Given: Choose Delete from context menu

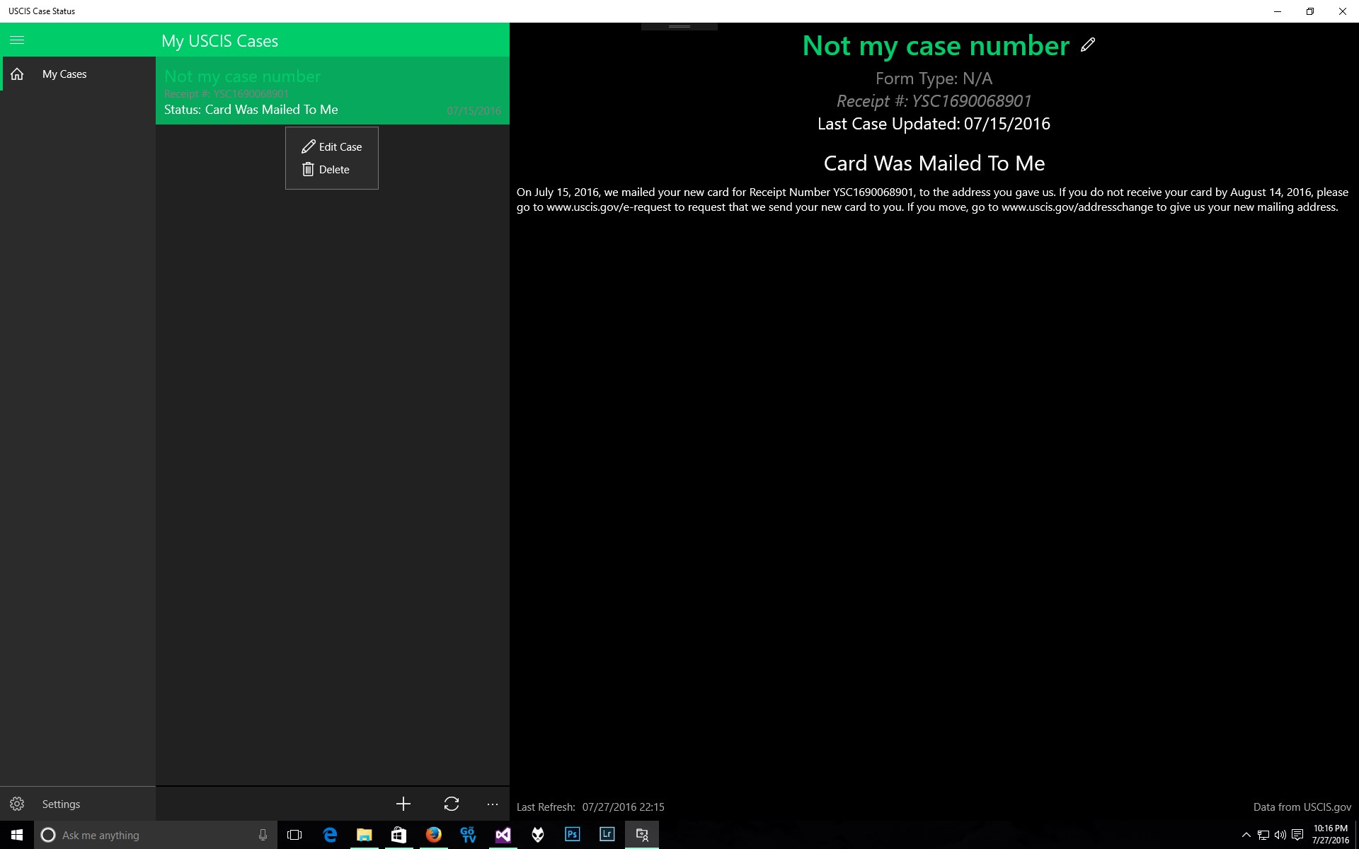Looking at the screenshot, I should pos(326,169).
